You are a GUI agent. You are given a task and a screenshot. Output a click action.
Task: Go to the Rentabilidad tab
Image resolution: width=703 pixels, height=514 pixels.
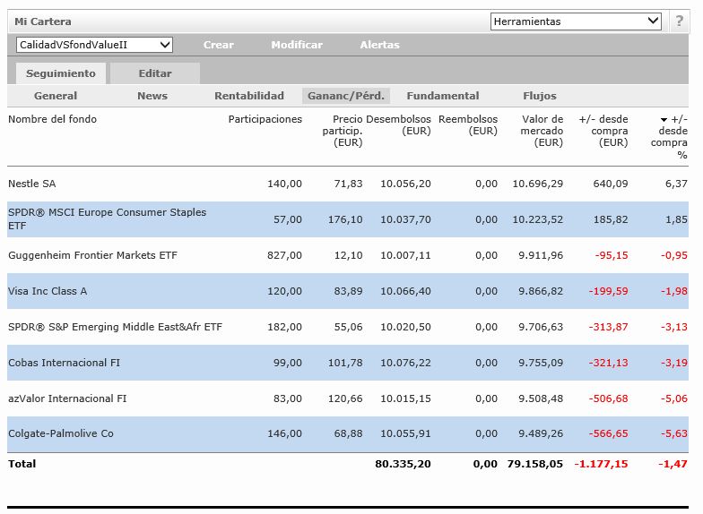tap(249, 96)
